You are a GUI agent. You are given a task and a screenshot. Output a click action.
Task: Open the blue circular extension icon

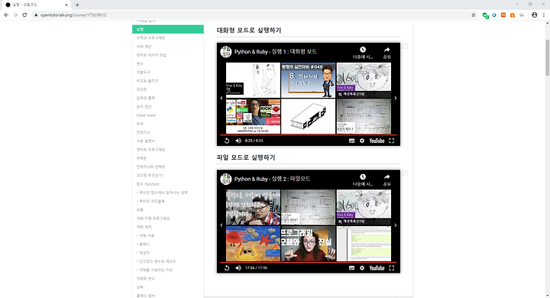click(494, 15)
